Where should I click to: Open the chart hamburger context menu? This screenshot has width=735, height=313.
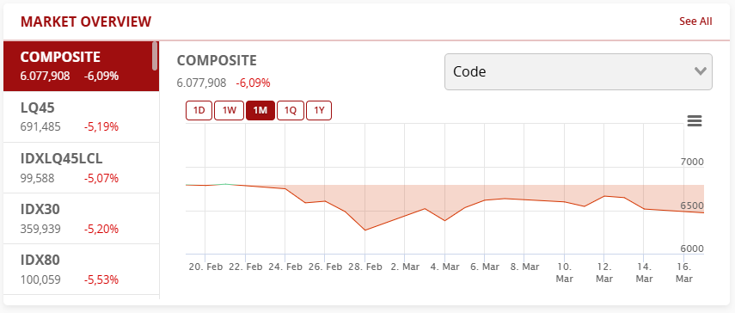695,121
